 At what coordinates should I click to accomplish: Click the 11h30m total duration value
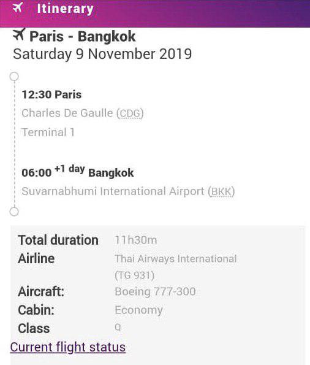(136, 240)
